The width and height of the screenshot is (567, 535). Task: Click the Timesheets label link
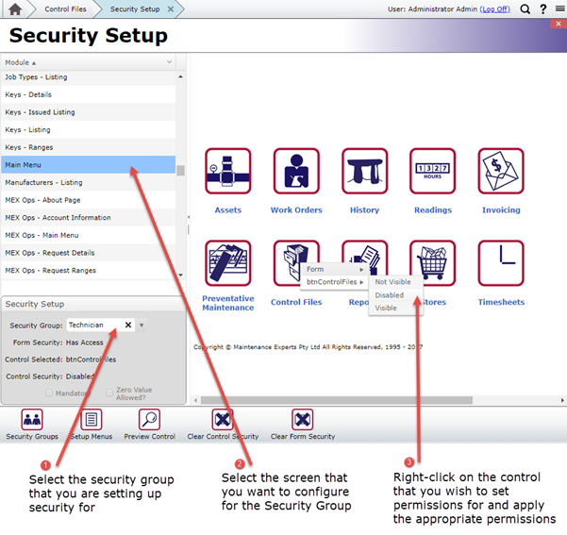(x=501, y=302)
